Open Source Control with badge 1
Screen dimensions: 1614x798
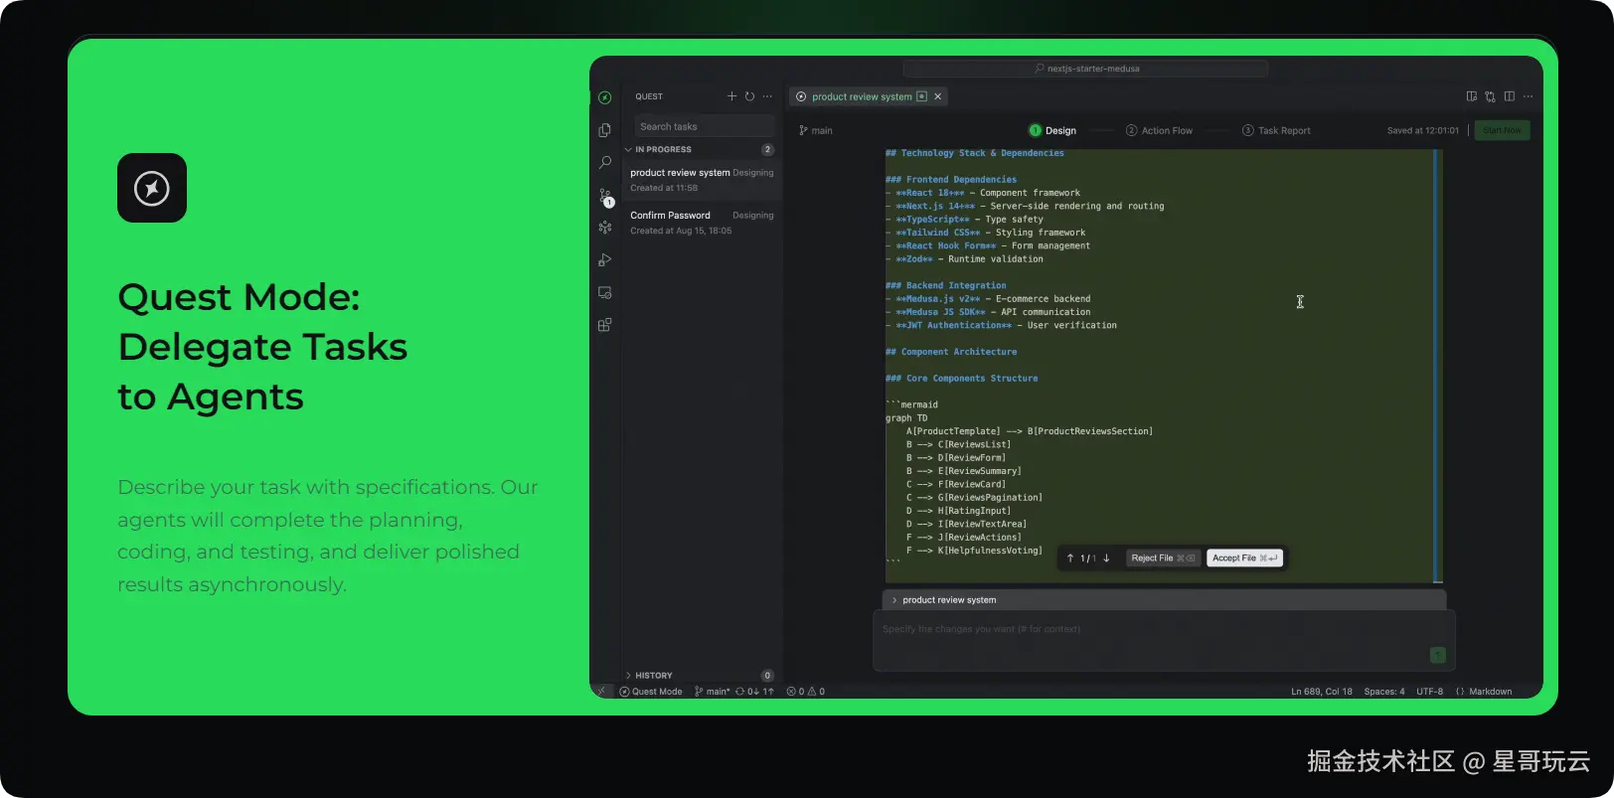coord(605,196)
